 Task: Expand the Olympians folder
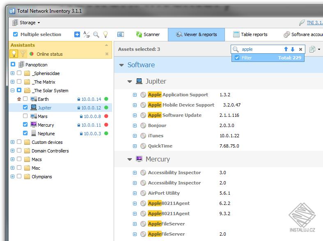(x=12, y=176)
